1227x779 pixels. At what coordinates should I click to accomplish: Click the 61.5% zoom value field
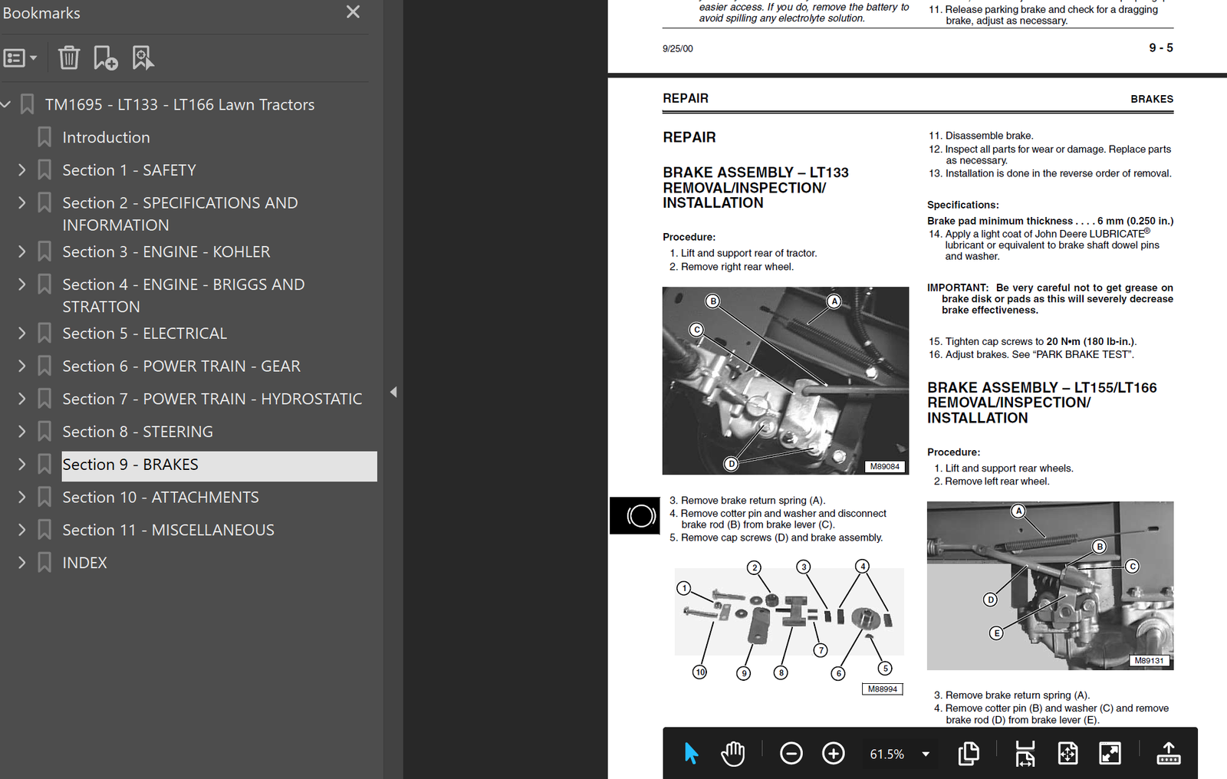point(887,754)
